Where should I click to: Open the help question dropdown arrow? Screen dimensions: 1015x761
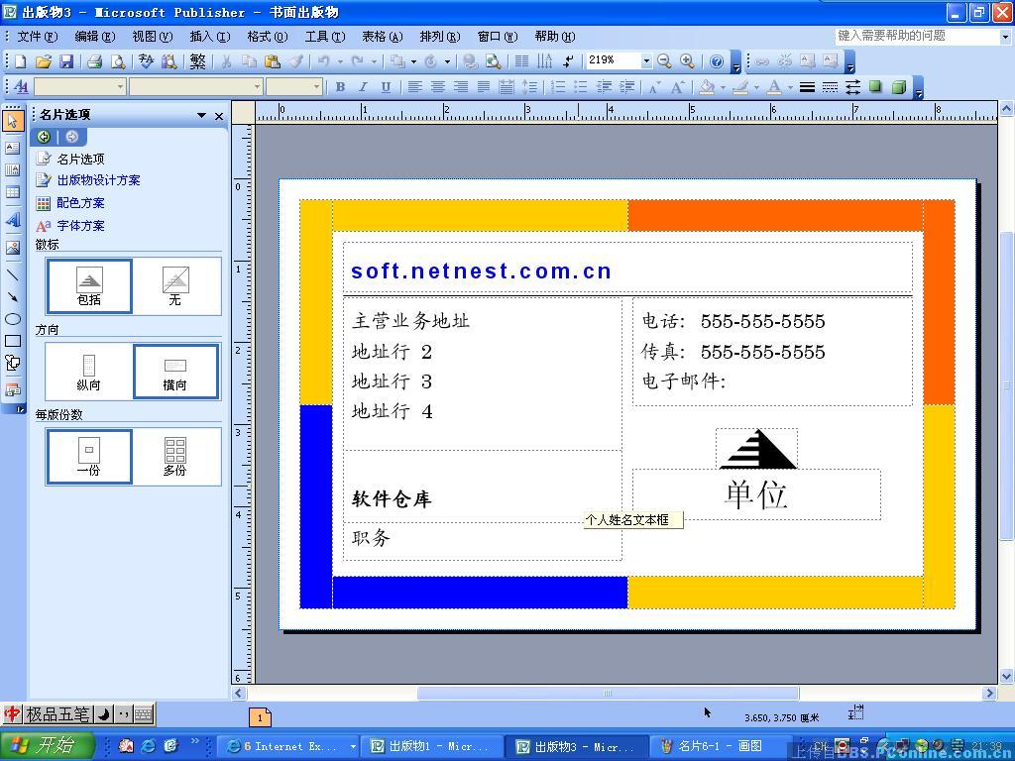pos(1005,38)
